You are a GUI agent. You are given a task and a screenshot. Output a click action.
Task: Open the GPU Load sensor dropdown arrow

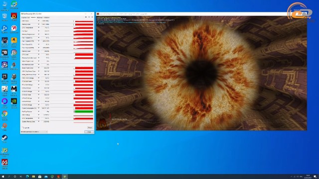(x=39, y=54)
